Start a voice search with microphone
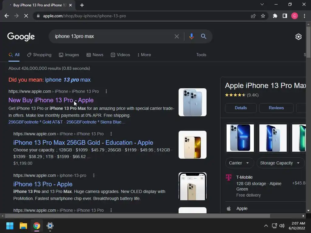 pos(191,36)
